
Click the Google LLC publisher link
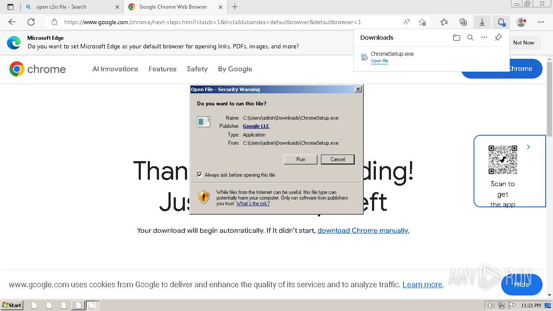coord(256,126)
